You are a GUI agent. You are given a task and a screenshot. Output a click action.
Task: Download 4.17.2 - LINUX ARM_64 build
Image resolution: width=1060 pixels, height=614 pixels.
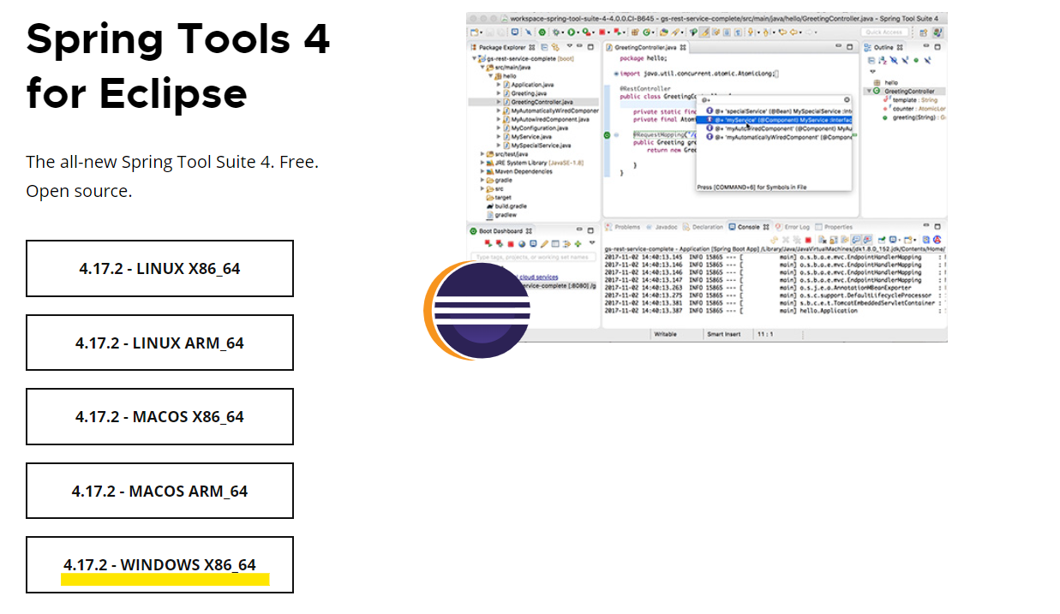coord(159,343)
